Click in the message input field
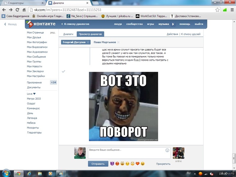Viewport: 236px width, 177px height. pyautogui.click(x=129, y=153)
